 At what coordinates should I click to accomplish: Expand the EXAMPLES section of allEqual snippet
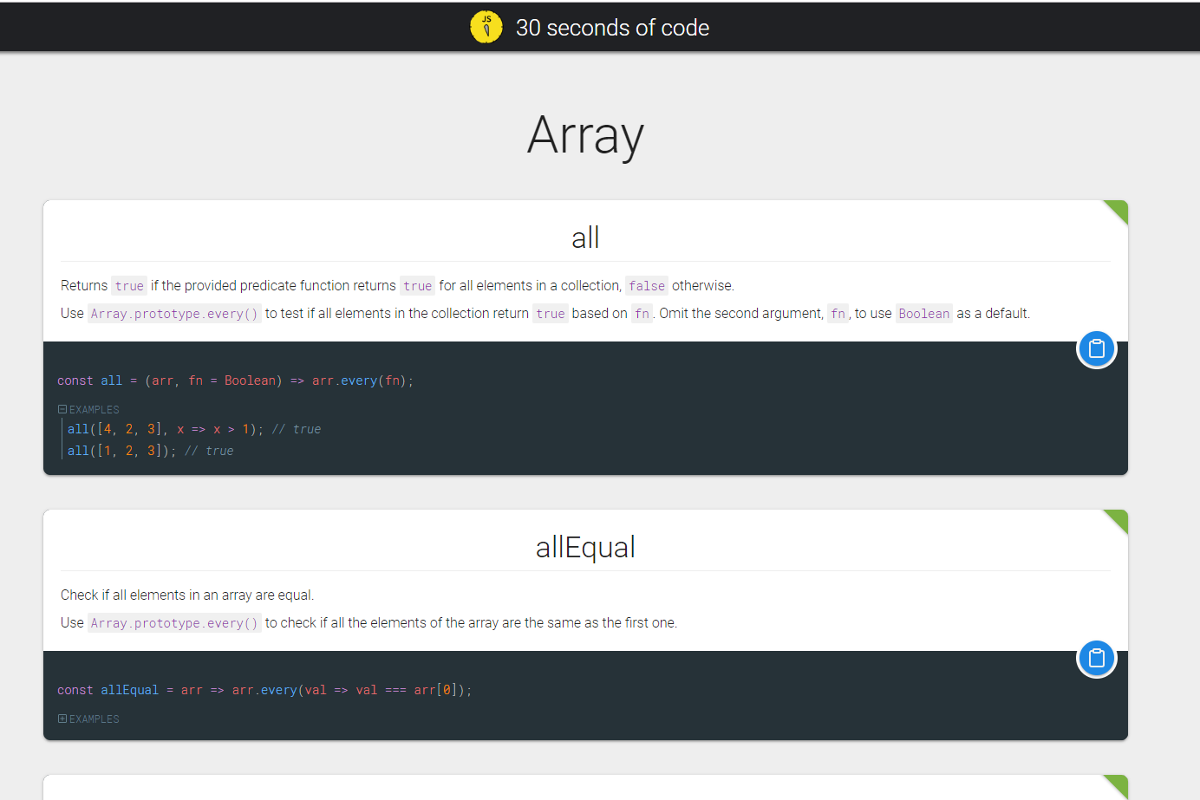(88, 719)
